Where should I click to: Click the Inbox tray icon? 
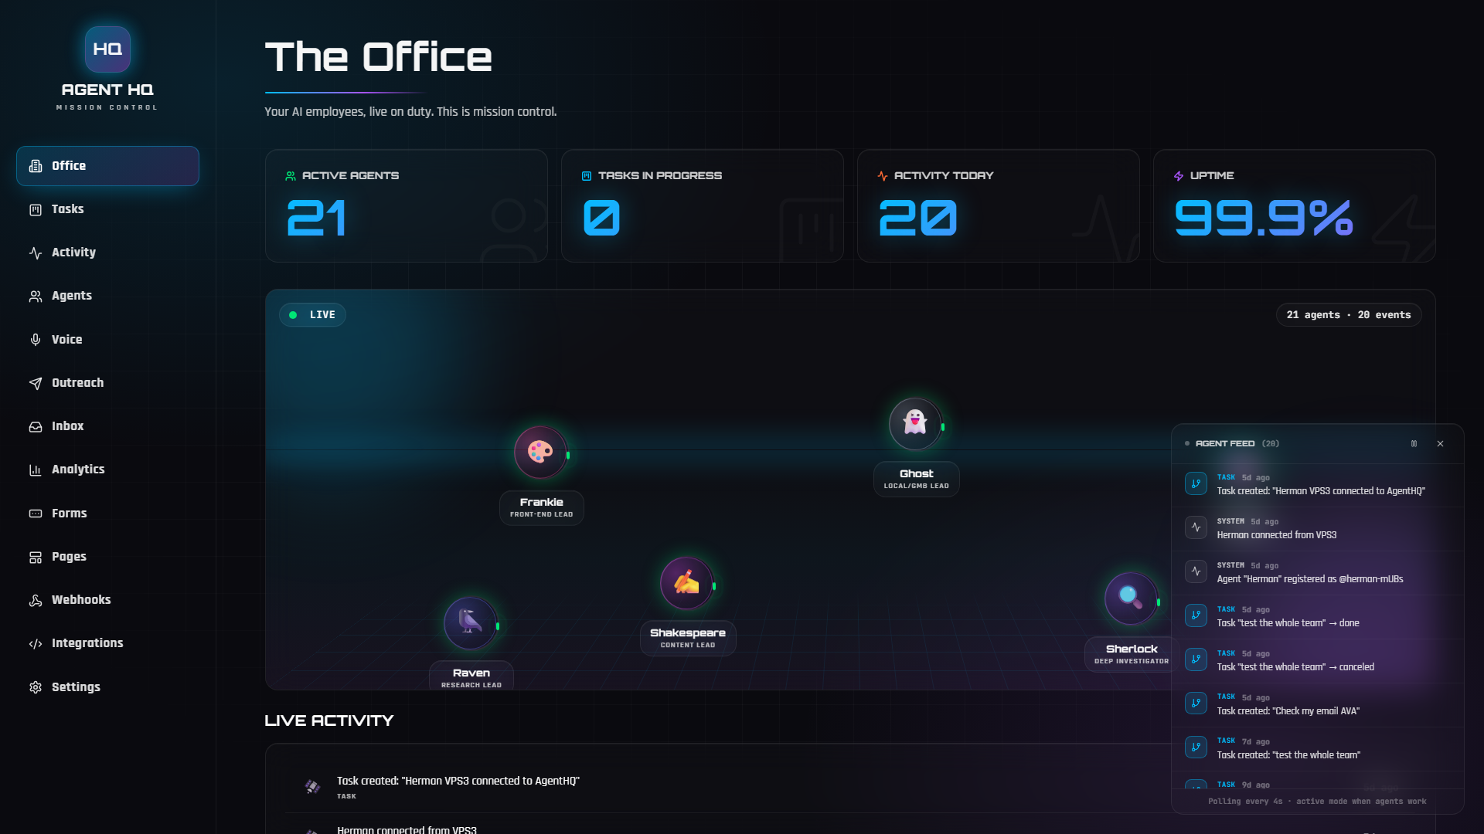pyautogui.click(x=36, y=427)
